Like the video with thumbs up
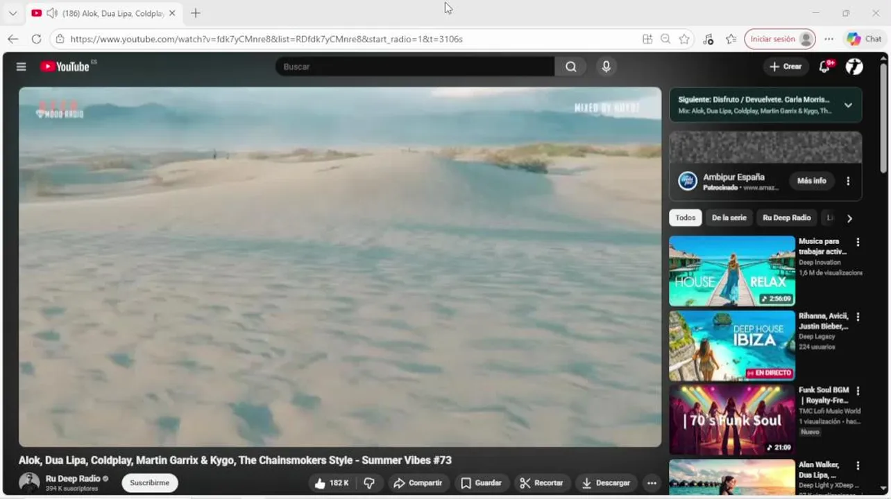Screen dimensions: 891x499 click(x=331, y=483)
